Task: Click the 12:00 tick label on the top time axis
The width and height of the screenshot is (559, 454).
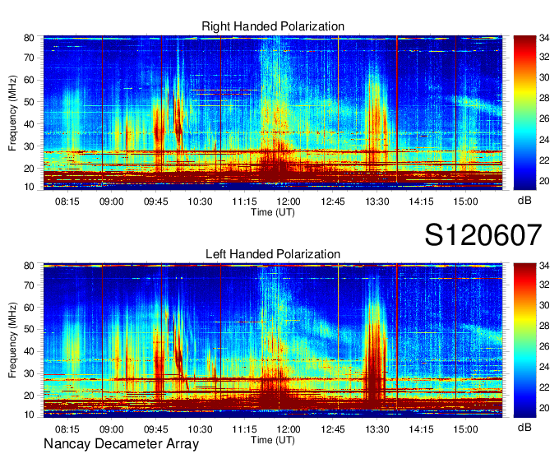Action: tap(289, 202)
